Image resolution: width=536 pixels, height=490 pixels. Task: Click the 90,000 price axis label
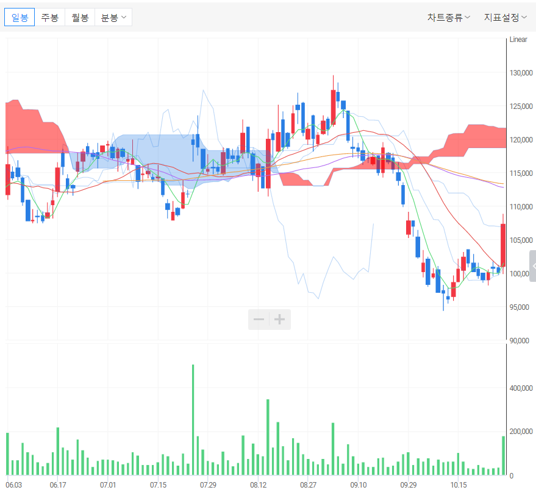(520, 340)
